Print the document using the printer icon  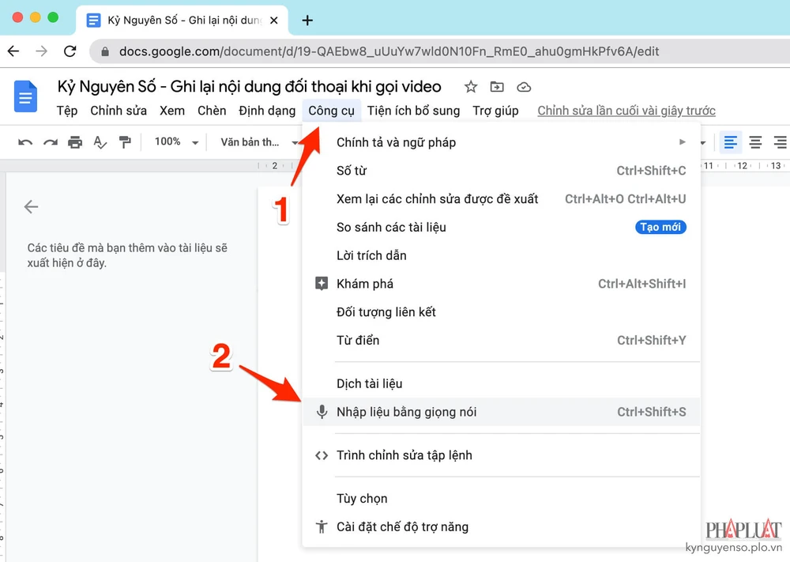75,142
